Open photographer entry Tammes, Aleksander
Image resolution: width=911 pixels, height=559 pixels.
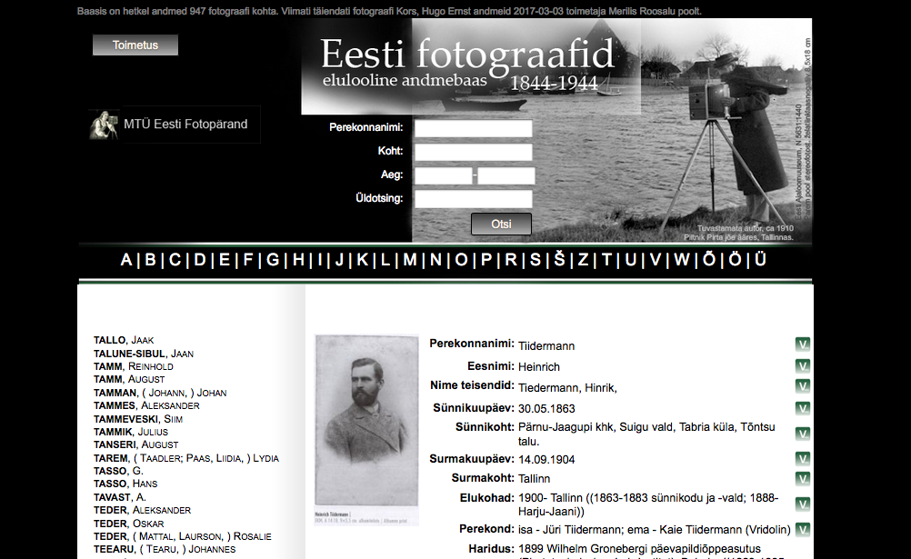pyautogui.click(x=146, y=405)
